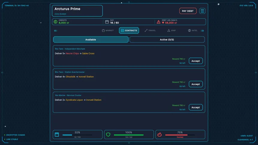Click the 32 / 100 cargo capacity text

[x=77, y=137]
